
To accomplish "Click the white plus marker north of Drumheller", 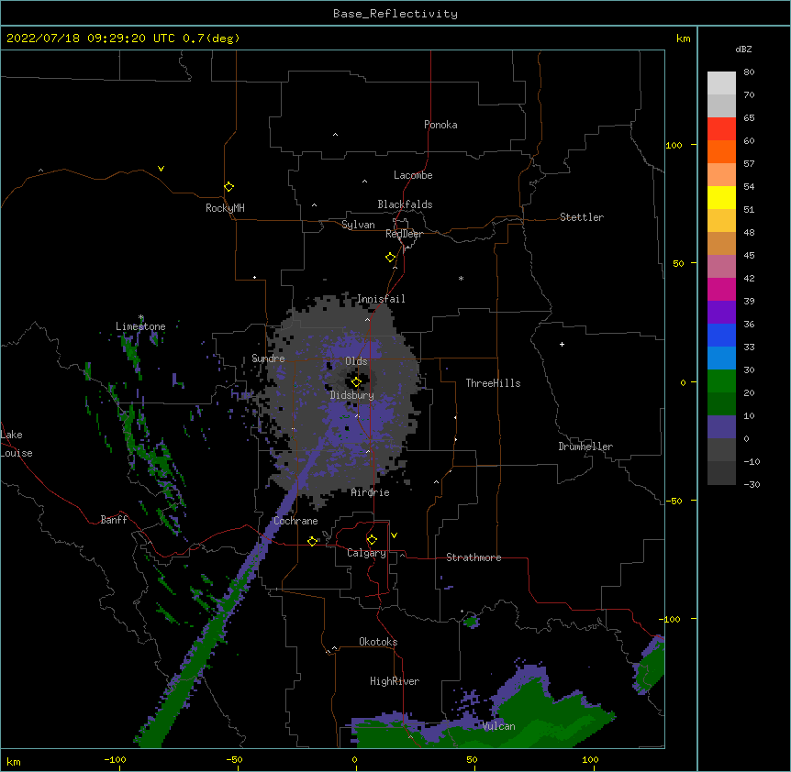I will [x=562, y=344].
